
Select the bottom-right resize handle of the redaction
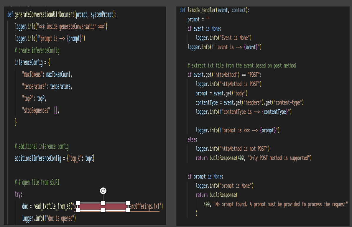(x=129, y=210)
